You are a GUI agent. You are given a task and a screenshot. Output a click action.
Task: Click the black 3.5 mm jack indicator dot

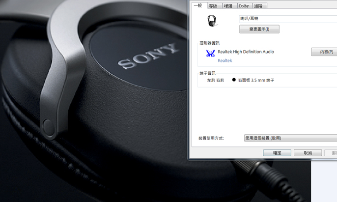pos(234,80)
